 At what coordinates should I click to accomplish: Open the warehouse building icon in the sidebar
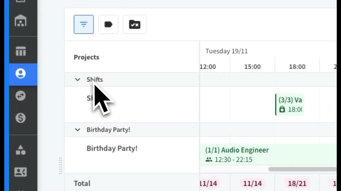tap(21, 21)
